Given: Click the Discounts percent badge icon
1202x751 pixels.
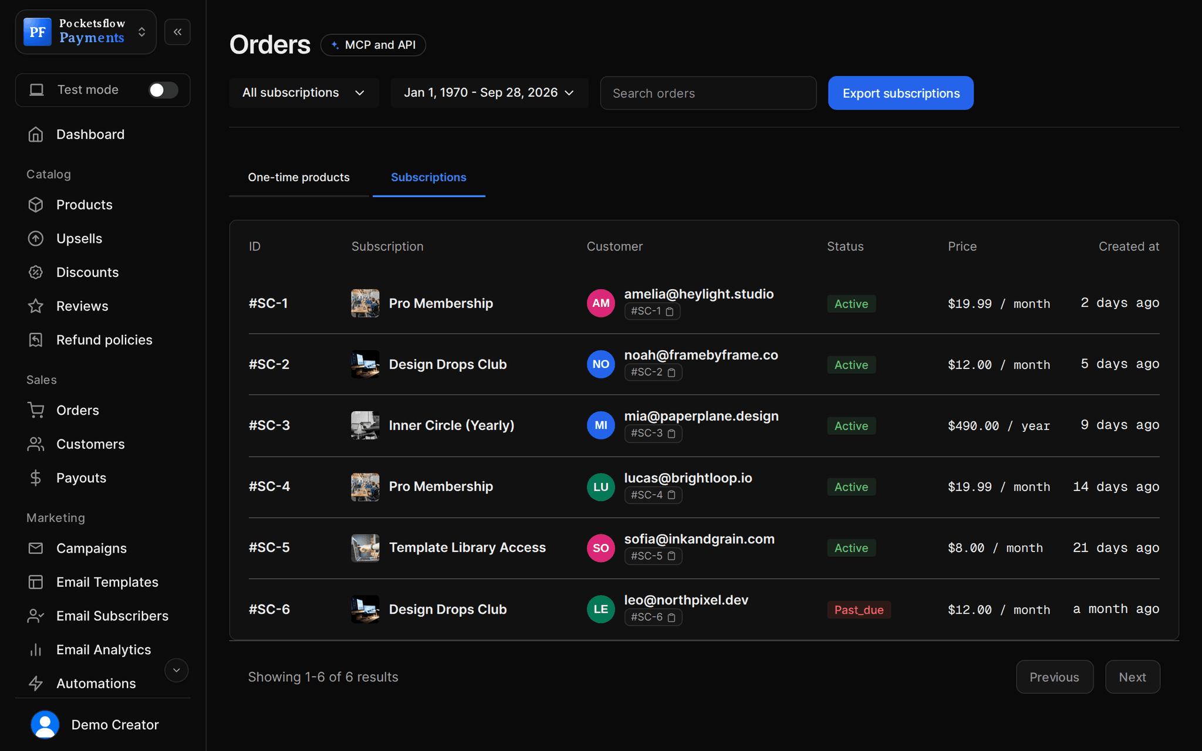Looking at the screenshot, I should click(x=36, y=272).
